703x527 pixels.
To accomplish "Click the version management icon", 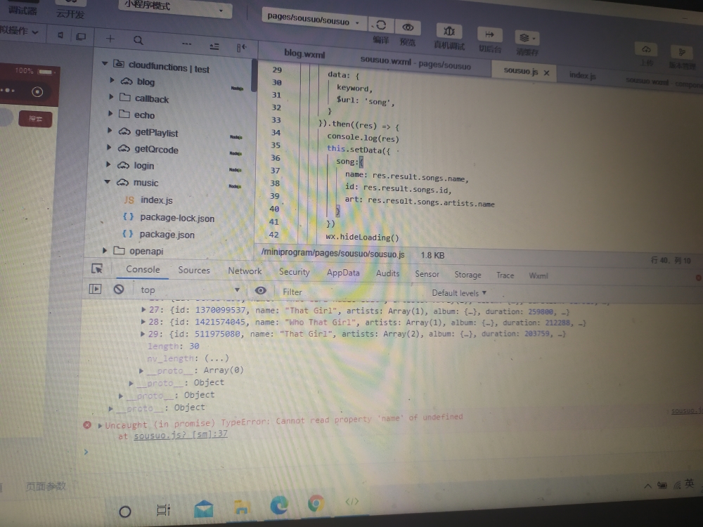I will pyautogui.click(x=682, y=52).
